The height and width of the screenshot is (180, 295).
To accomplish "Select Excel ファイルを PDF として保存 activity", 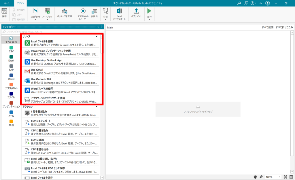I will coord(61,170).
